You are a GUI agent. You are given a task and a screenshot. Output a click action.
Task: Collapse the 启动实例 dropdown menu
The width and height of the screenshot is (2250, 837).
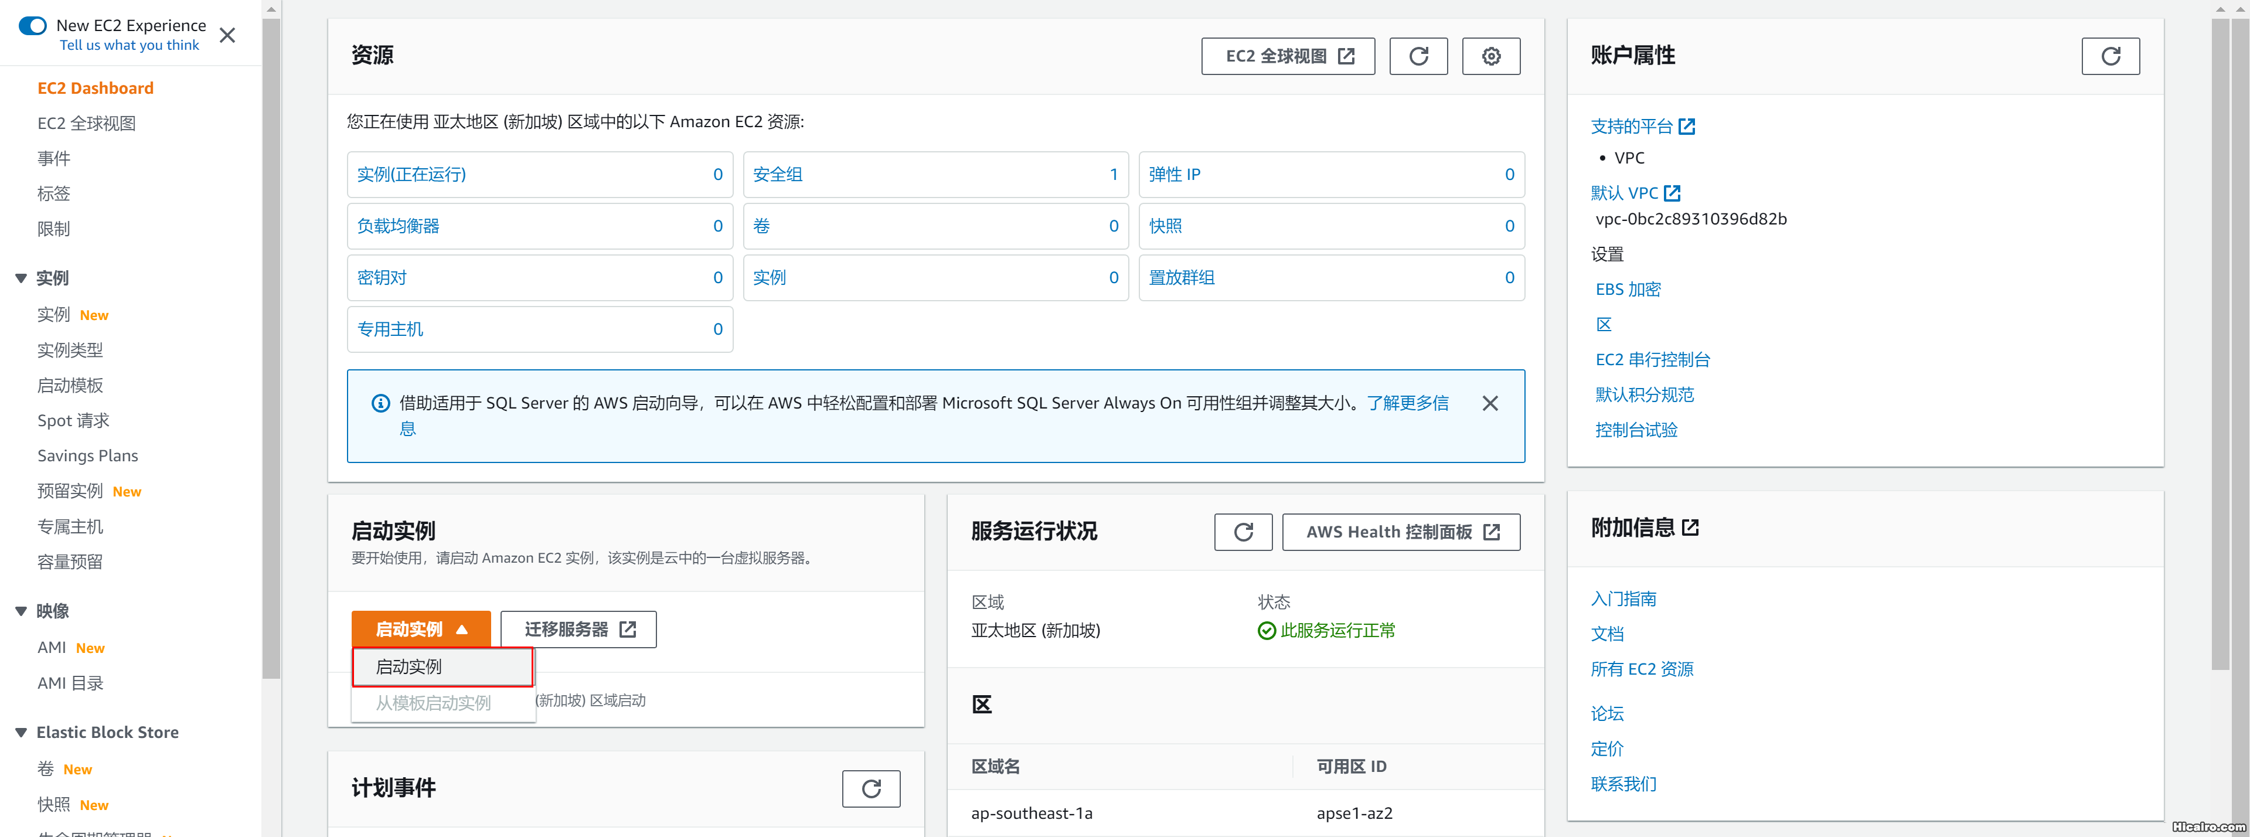tap(421, 628)
